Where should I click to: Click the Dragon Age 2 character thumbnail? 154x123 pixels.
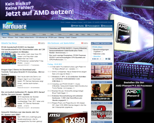tap(9, 81)
